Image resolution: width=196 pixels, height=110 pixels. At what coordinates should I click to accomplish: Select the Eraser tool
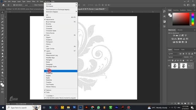point(2,47)
